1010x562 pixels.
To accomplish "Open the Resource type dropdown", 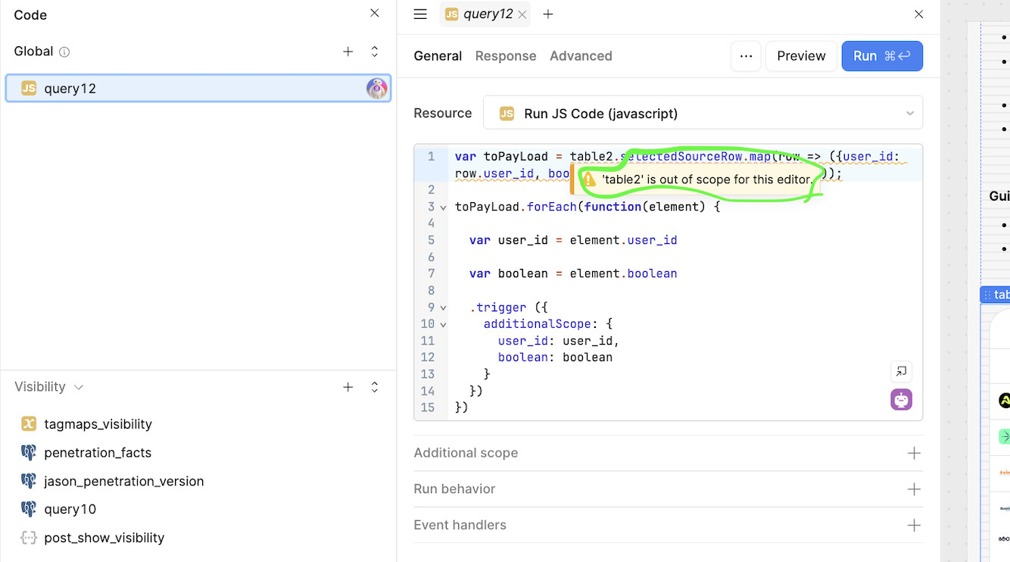I will [703, 114].
